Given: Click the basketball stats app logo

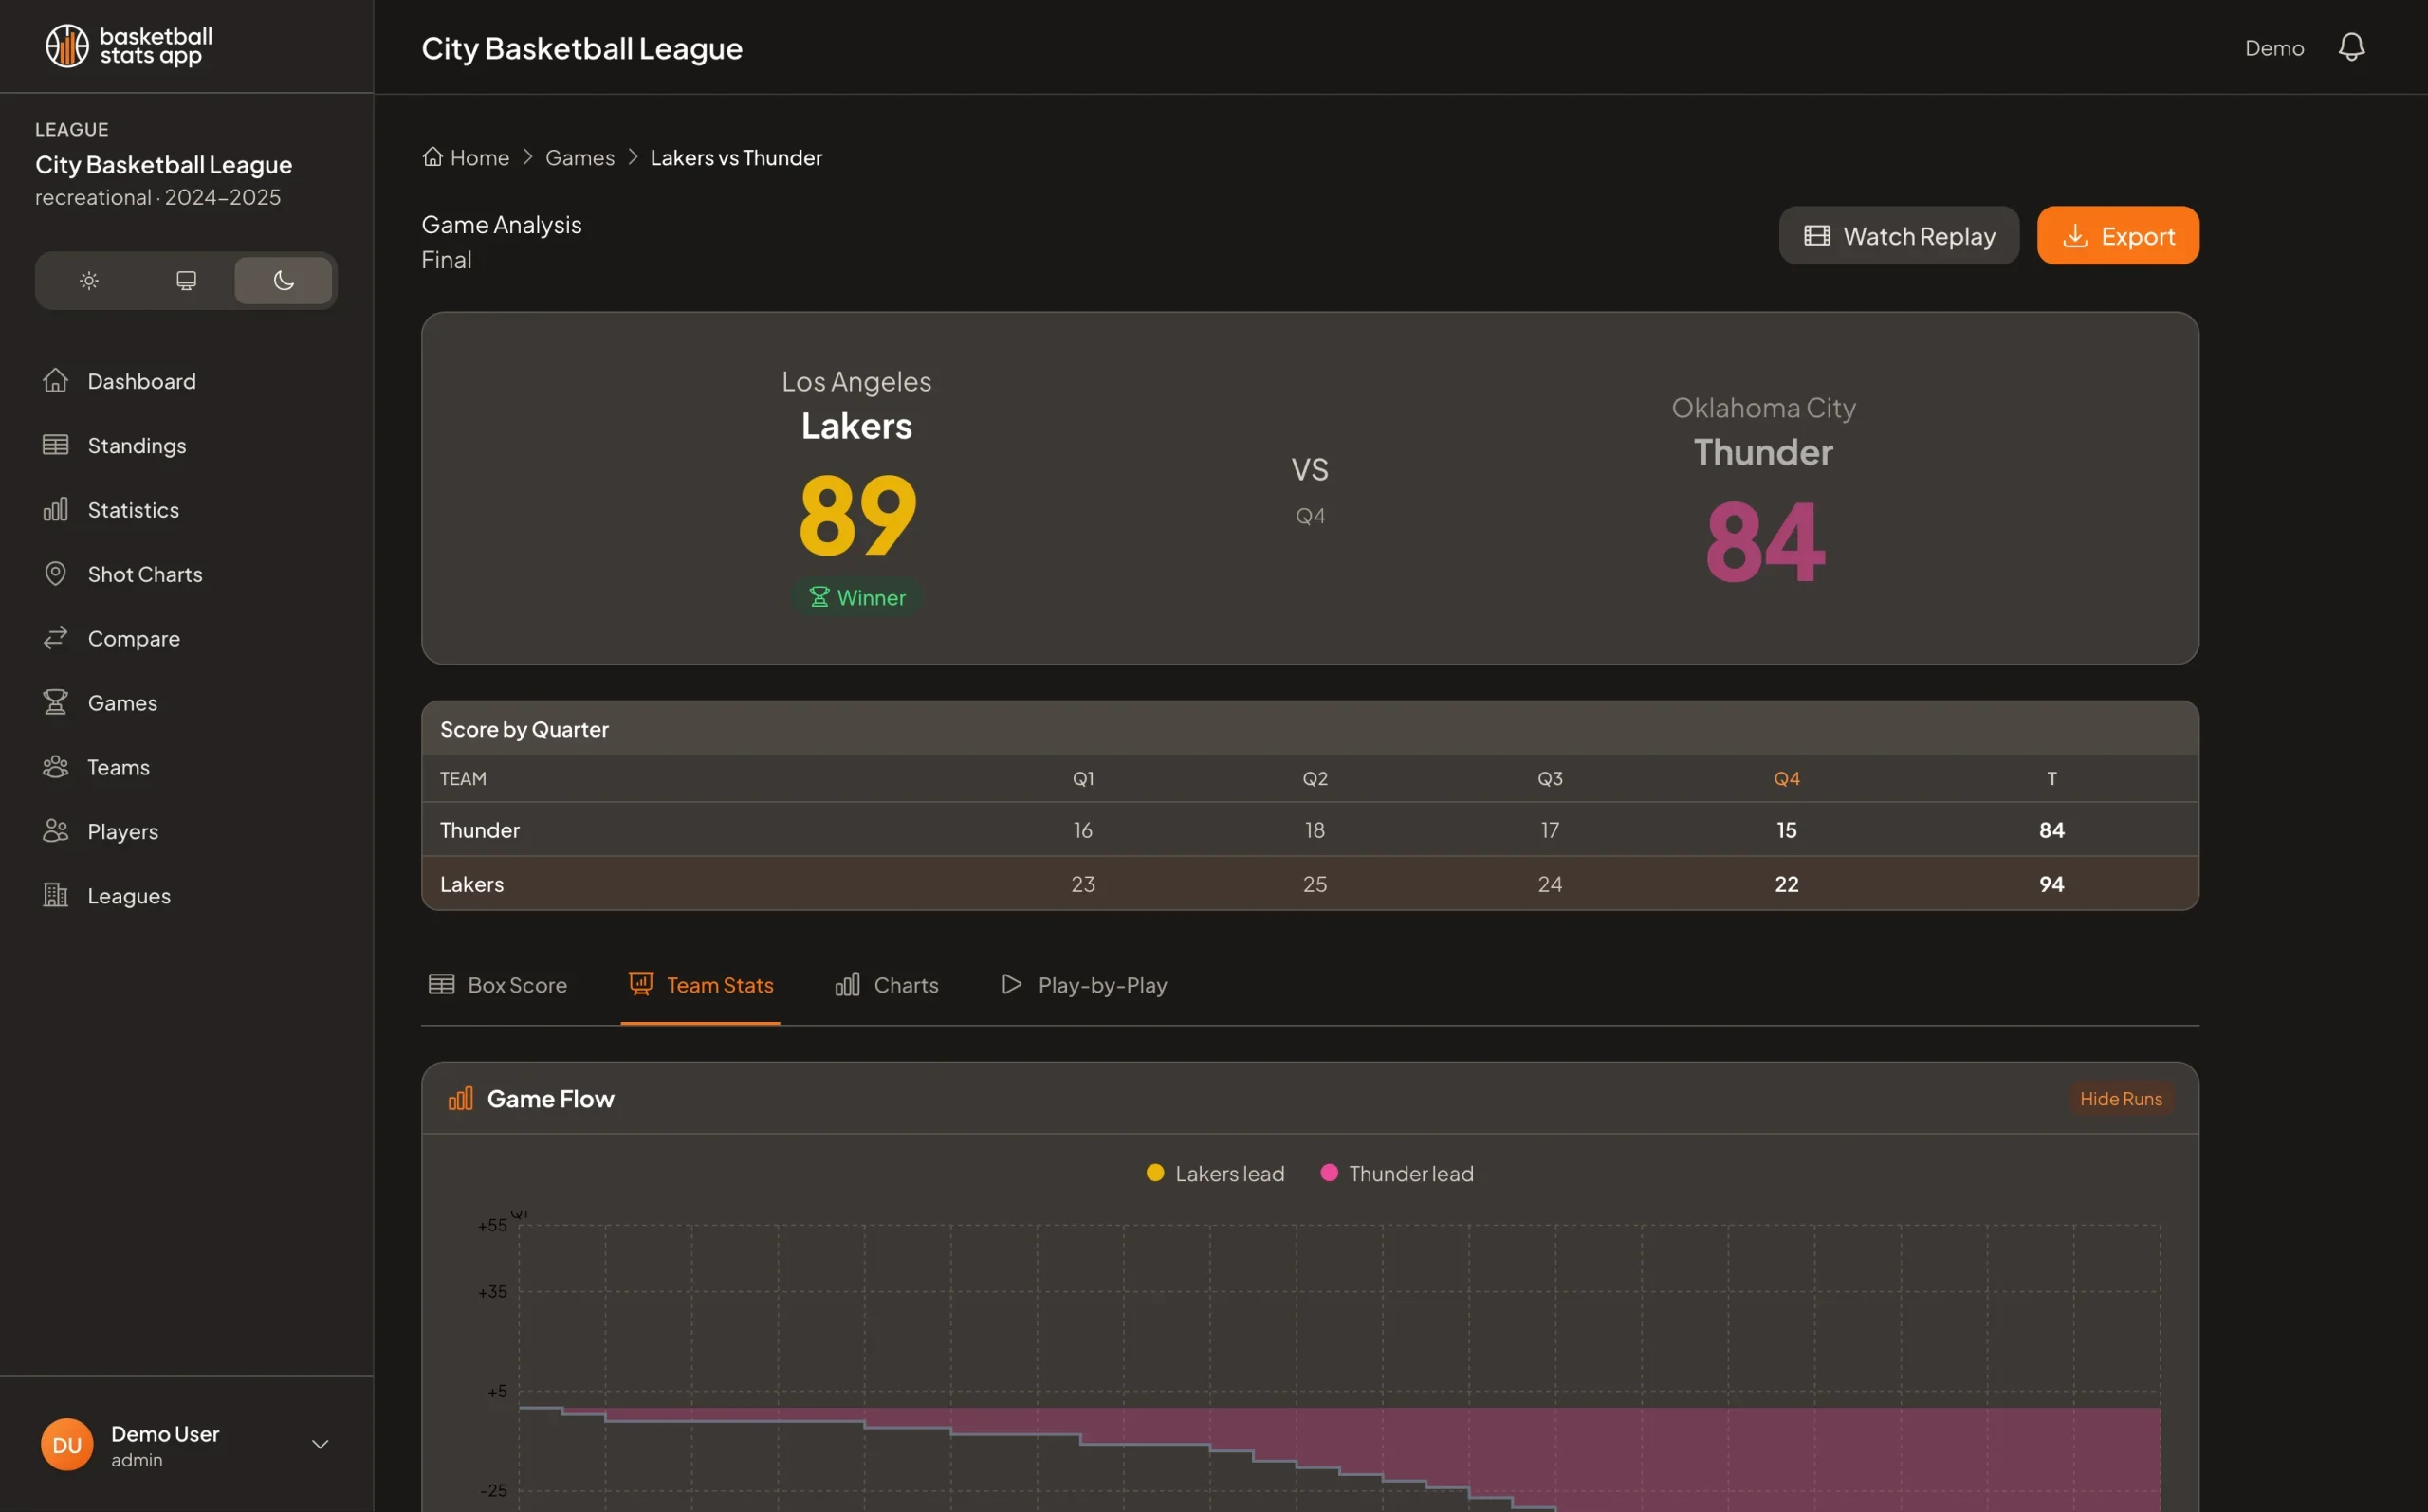Looking at the screenshot, I should pos(128,46).
